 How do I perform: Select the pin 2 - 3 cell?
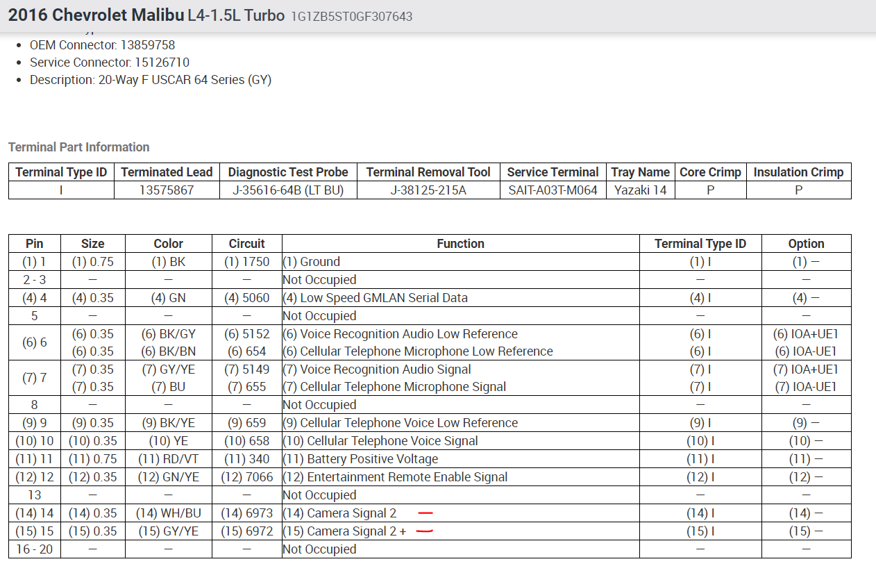pyautogui.click(x=34, y=280)
